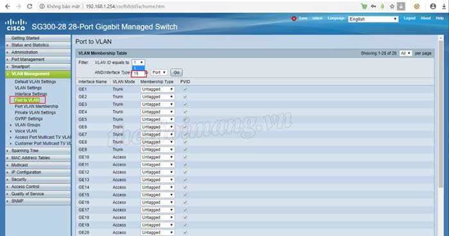Click the Cisco logo
449x236 pixels.
16,24
